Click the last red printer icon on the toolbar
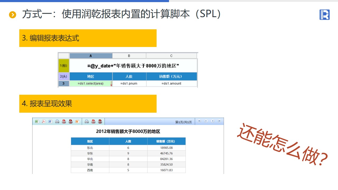The image size is (338, 190). coord(100,121)
